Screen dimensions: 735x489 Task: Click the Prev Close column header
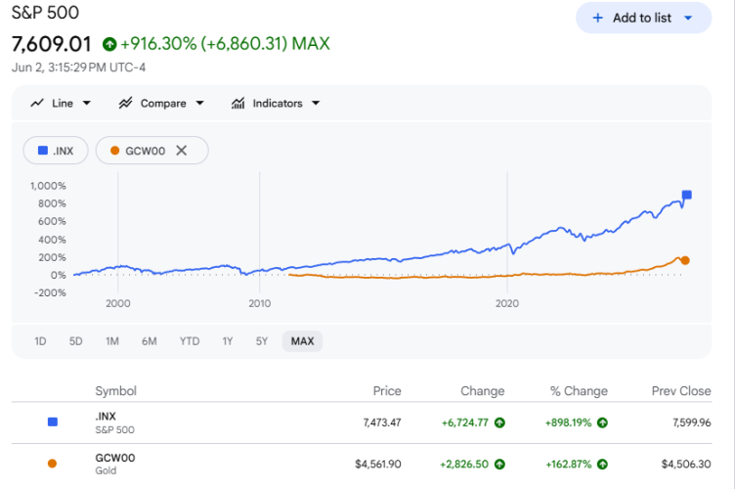click(x=681, y=391)
